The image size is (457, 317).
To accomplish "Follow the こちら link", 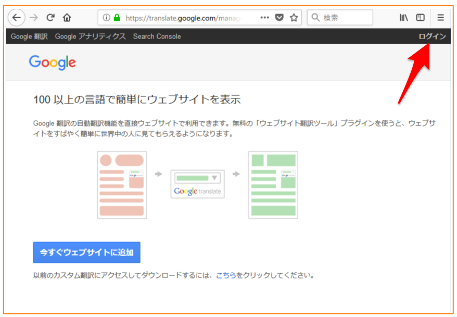I will pyautogui.click(x=226, y=275).
